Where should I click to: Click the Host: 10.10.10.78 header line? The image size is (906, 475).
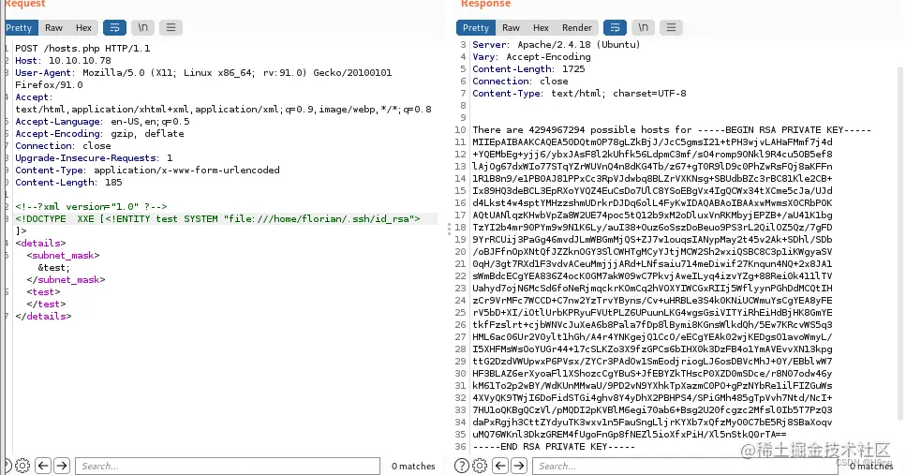[x=63, y=61]
